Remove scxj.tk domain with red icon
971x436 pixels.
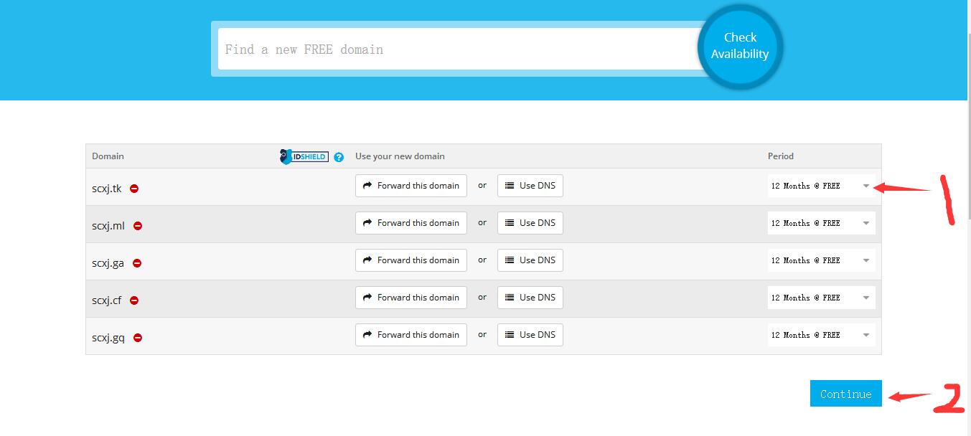point(134,189)
